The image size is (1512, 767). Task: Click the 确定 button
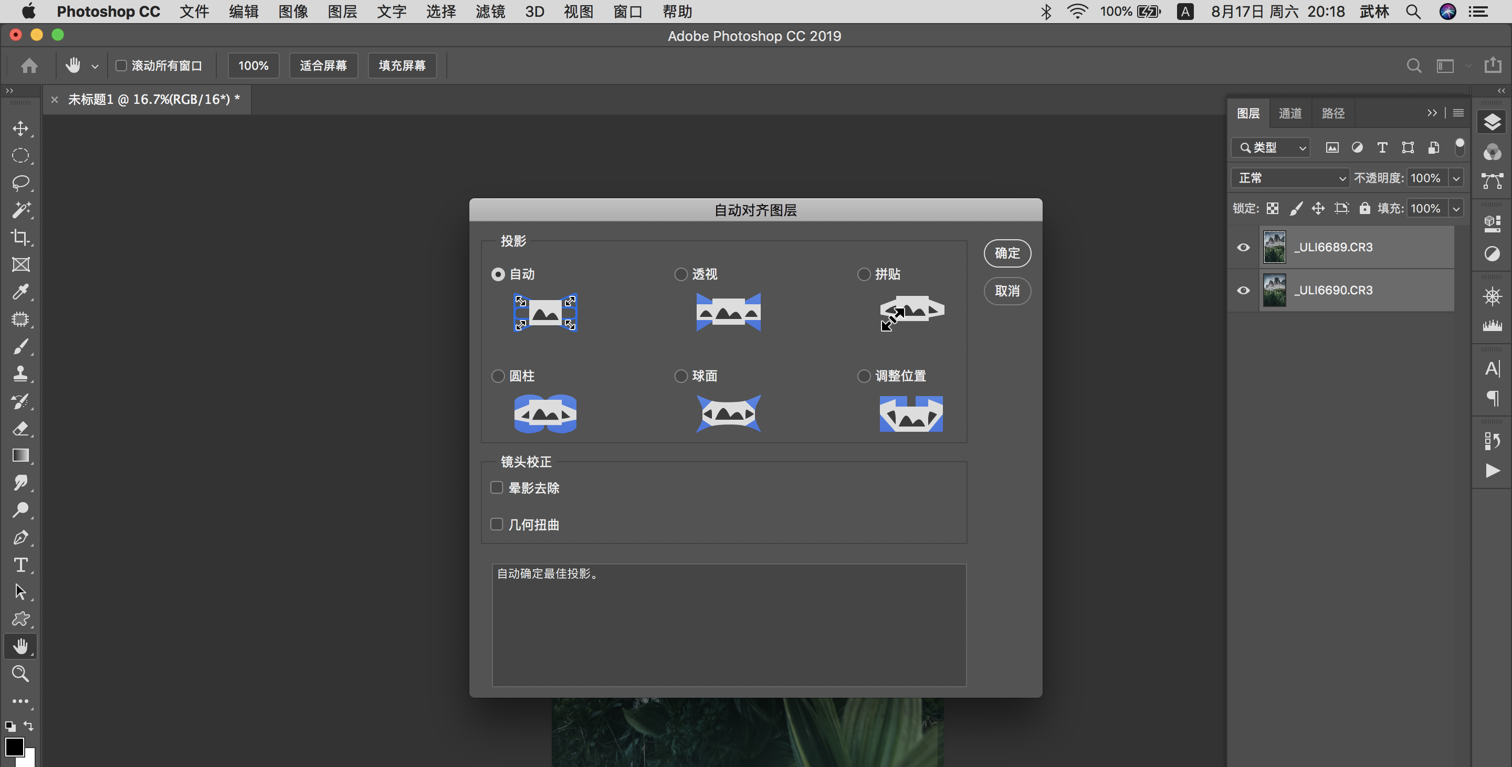pyautogui.click(x=1007, y=253)
